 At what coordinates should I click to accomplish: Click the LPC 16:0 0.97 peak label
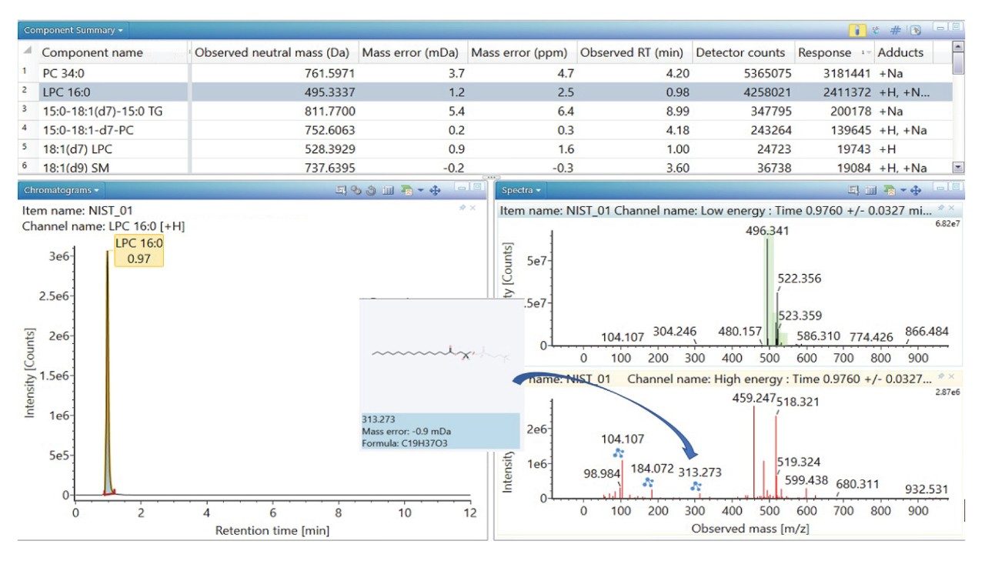pos(139,251)
